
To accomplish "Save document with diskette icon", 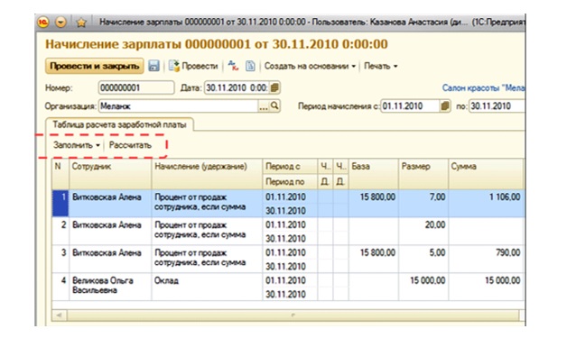I will click(x=153, y=66).
